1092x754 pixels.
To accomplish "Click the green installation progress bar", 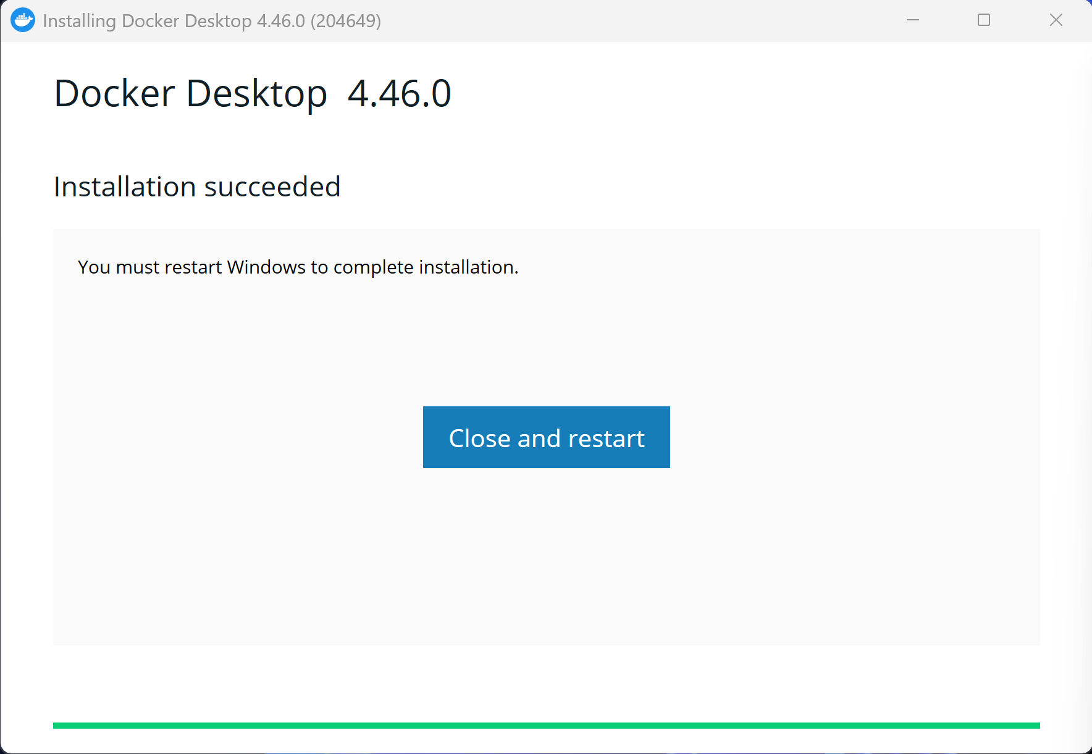I will [x=546, y=726].
